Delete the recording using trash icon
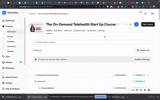 (x=137, y=90)
